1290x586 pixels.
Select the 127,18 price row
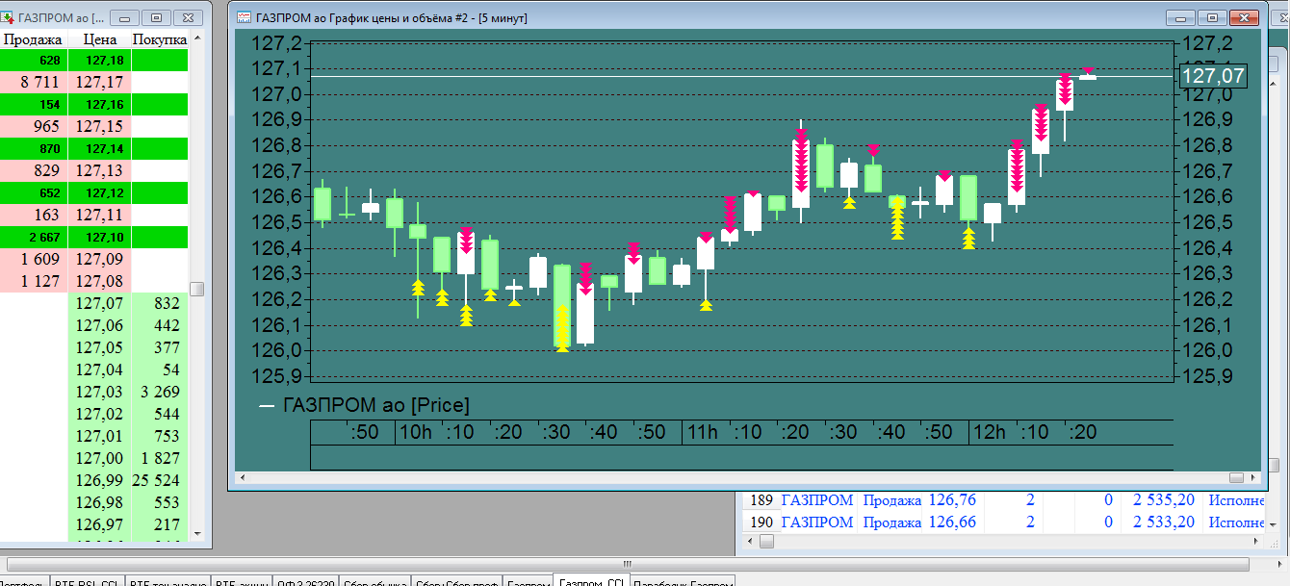(94, 61)
